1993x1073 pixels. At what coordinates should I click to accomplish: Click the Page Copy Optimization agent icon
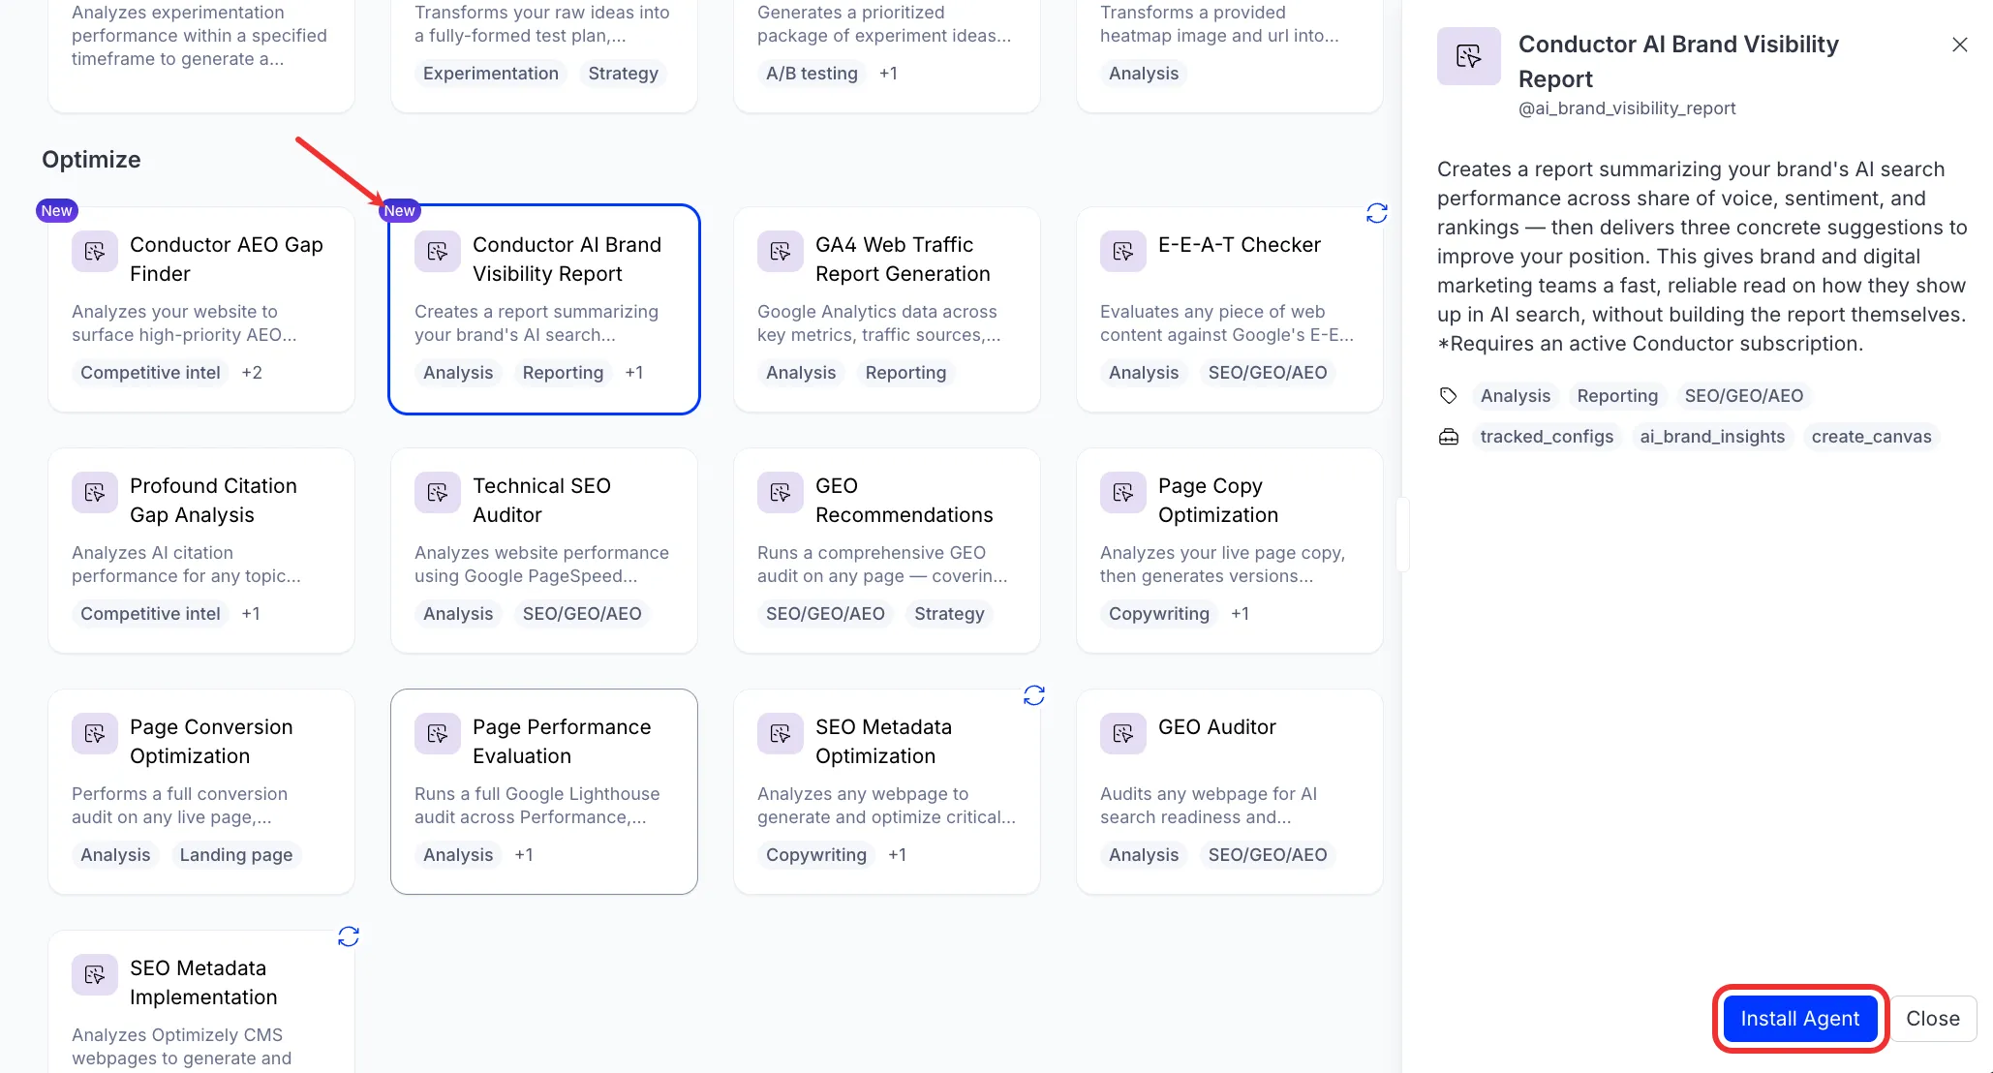pyautogui.click(x=1123, y=493)
